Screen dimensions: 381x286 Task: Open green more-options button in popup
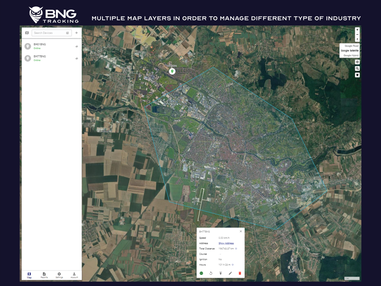[x=201, y=273]
